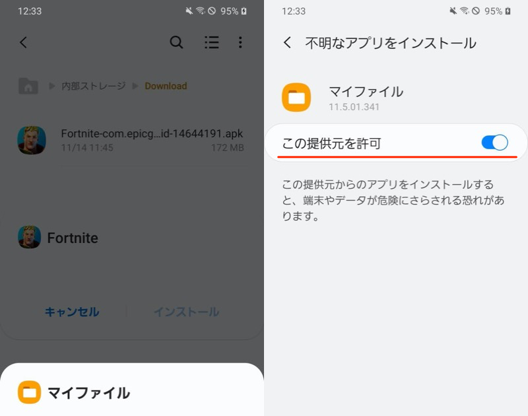Tap the battery indicator in right status bar
This screenshot has height=416, width=528.
coord(508,11)
